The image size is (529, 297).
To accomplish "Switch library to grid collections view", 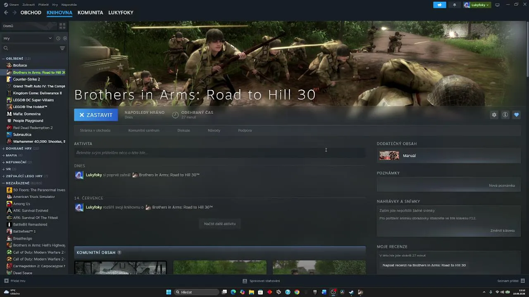I will (x=62, y=26).
